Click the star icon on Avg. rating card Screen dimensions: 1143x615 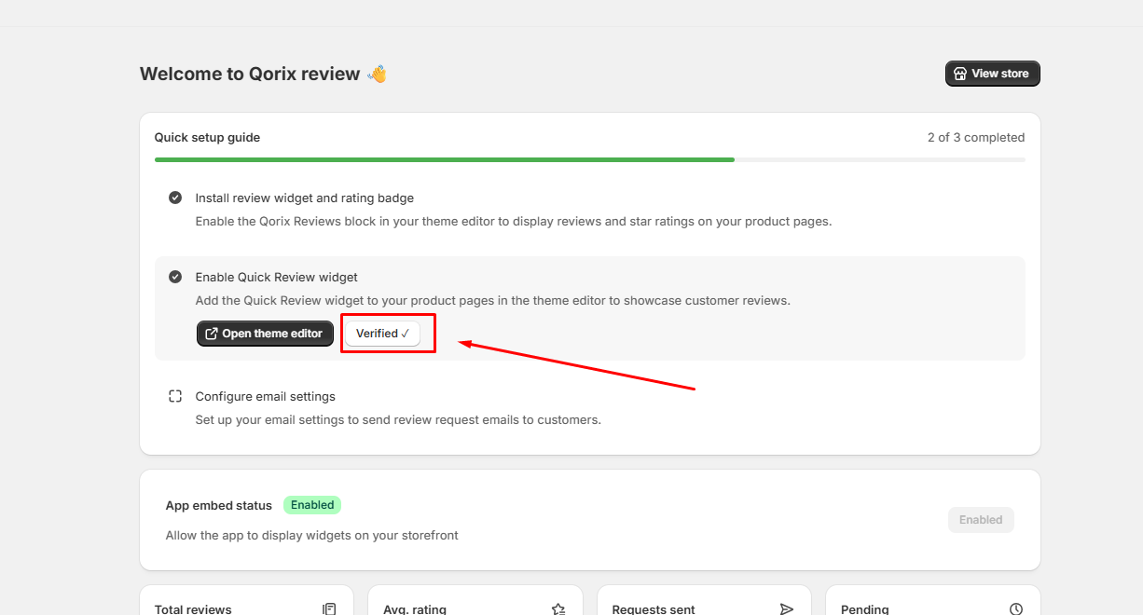coord(558,609)
